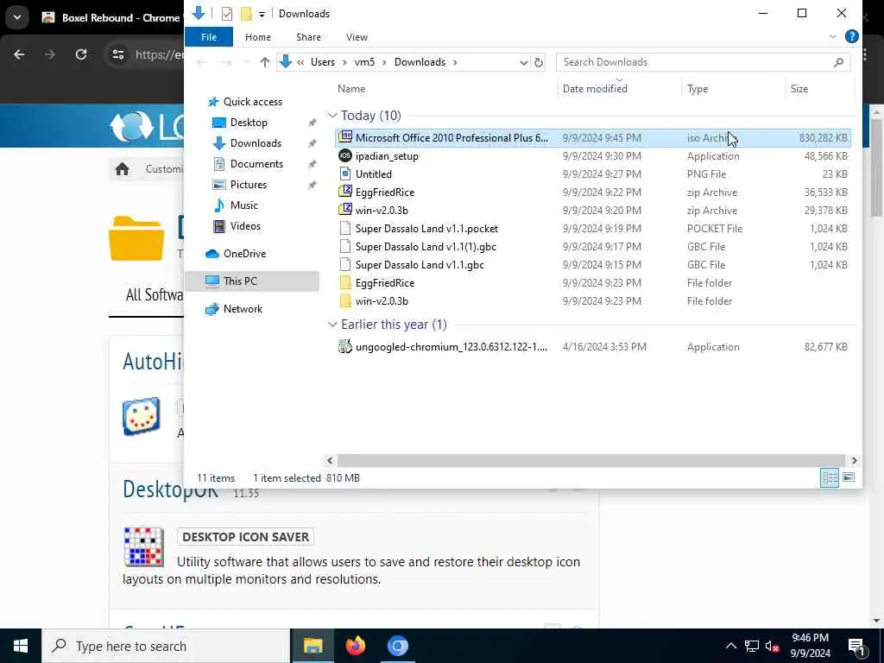
Task: Select OneDrive in navigation pane
Action: 244,254
